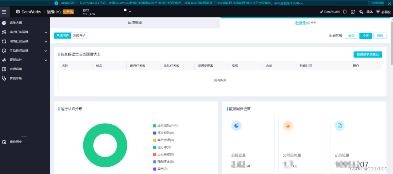Set time range to 今天

366,36
